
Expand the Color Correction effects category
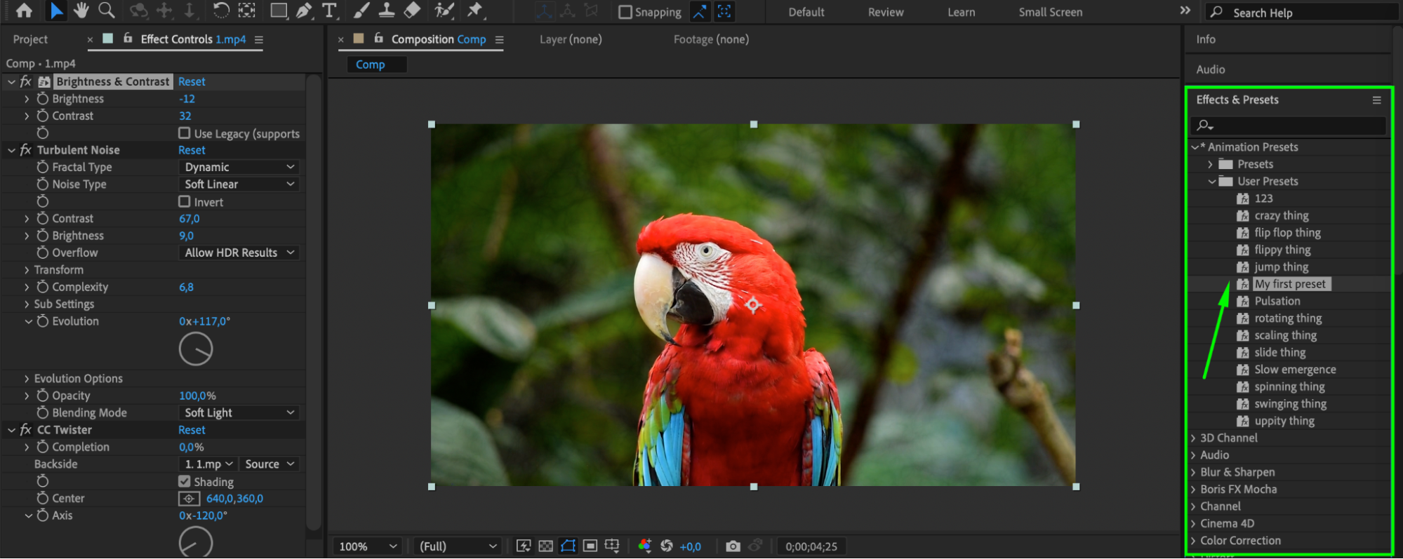click(x=1193, y=541)
